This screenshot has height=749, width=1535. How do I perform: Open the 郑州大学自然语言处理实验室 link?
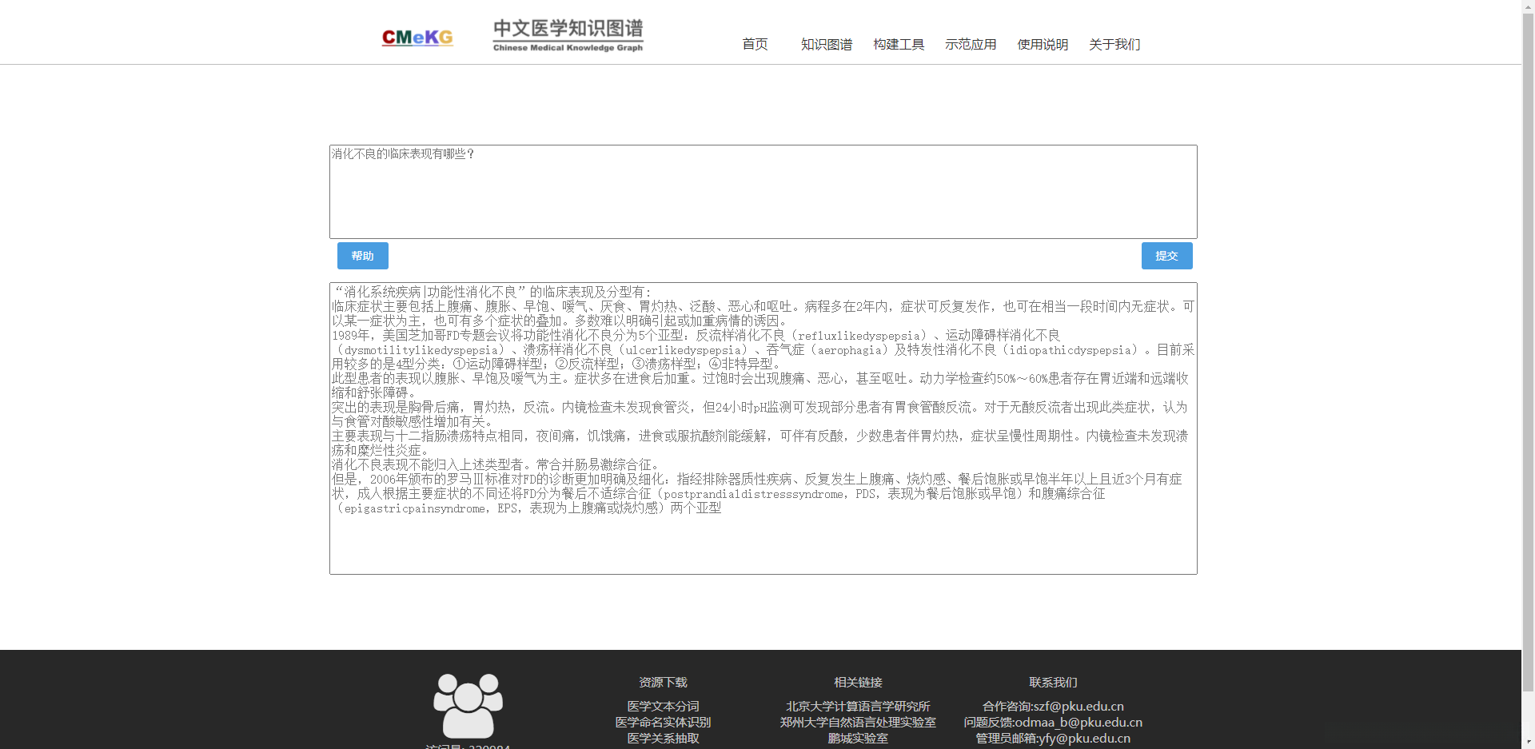click(x=857, y=722)
